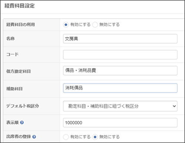Select 有効にする for 経費科目の利用

[x=66, y=25]
